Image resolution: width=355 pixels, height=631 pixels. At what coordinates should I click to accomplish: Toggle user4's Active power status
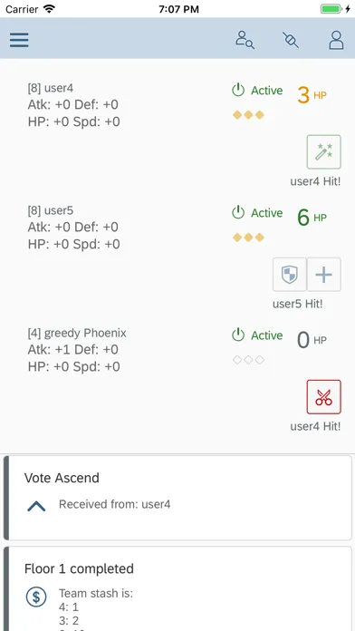257,91
